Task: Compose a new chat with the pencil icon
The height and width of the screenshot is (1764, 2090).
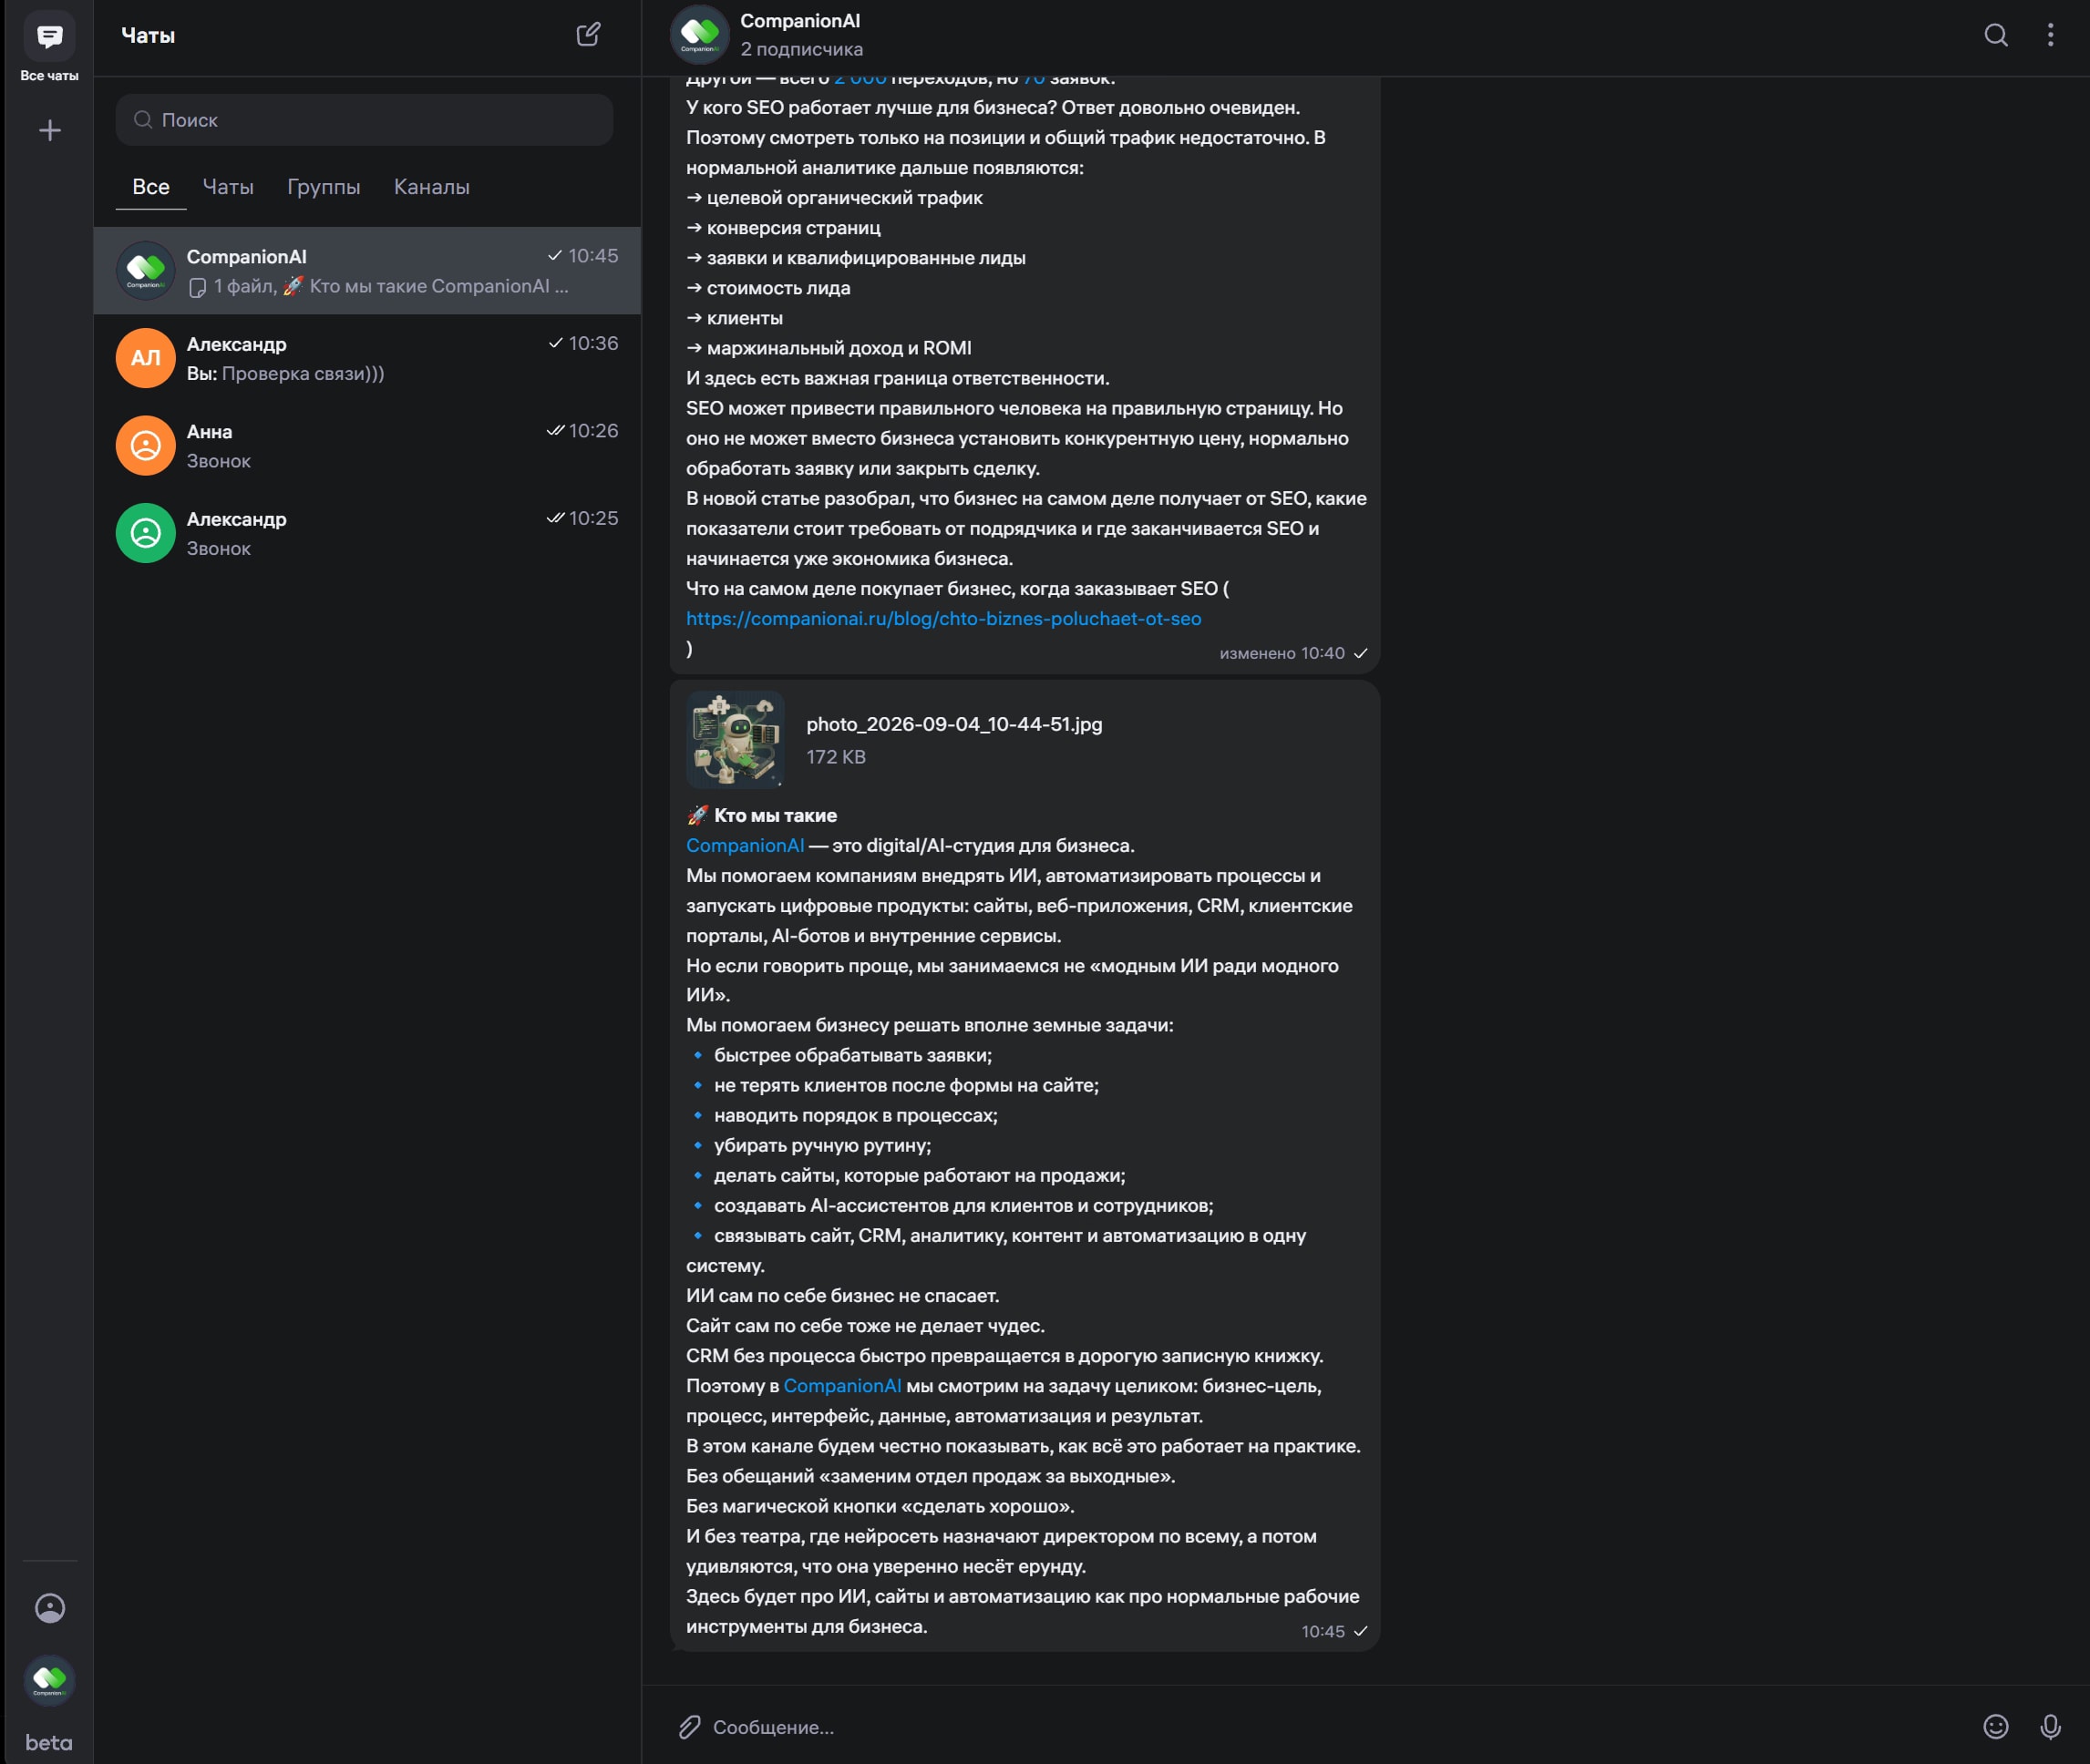Action: tap(588, 35)
